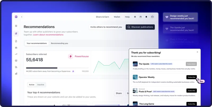
Task: Click 'Design weekly just recommended you back' notification
Action: point(180,17)
